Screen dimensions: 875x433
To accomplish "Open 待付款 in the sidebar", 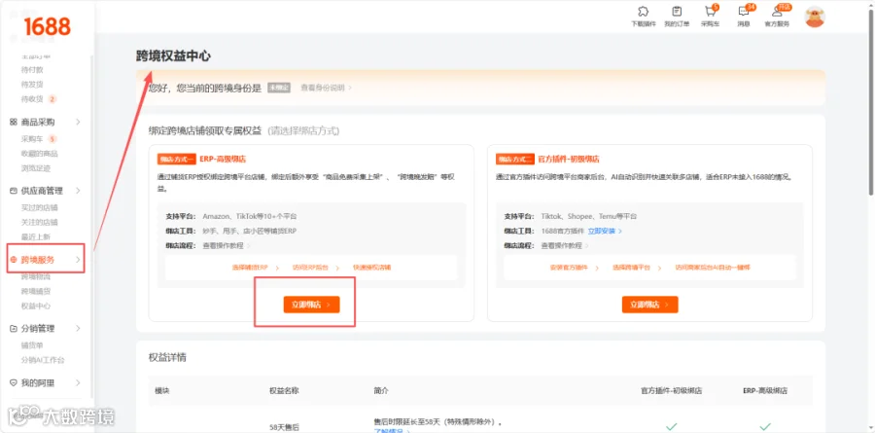I will [32, 70].
